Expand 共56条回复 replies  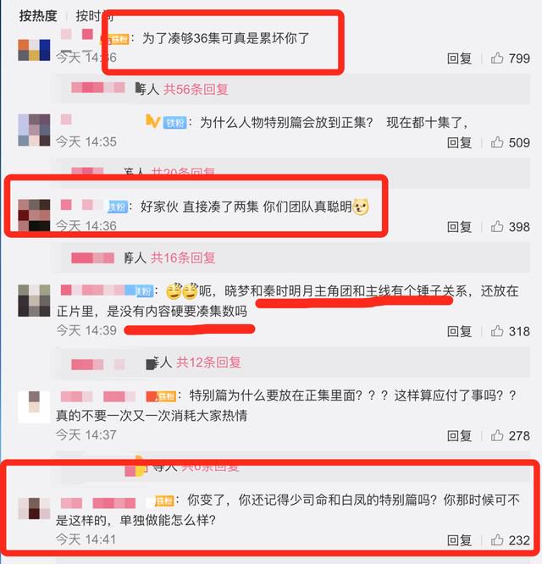(x=196, y=89)
